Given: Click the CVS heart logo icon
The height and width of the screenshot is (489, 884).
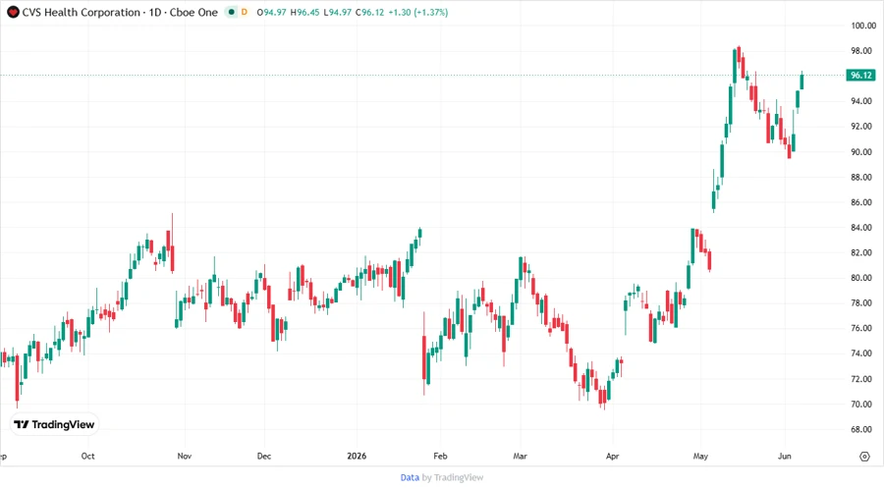Looking at the screenshot, I should [13, 13].
